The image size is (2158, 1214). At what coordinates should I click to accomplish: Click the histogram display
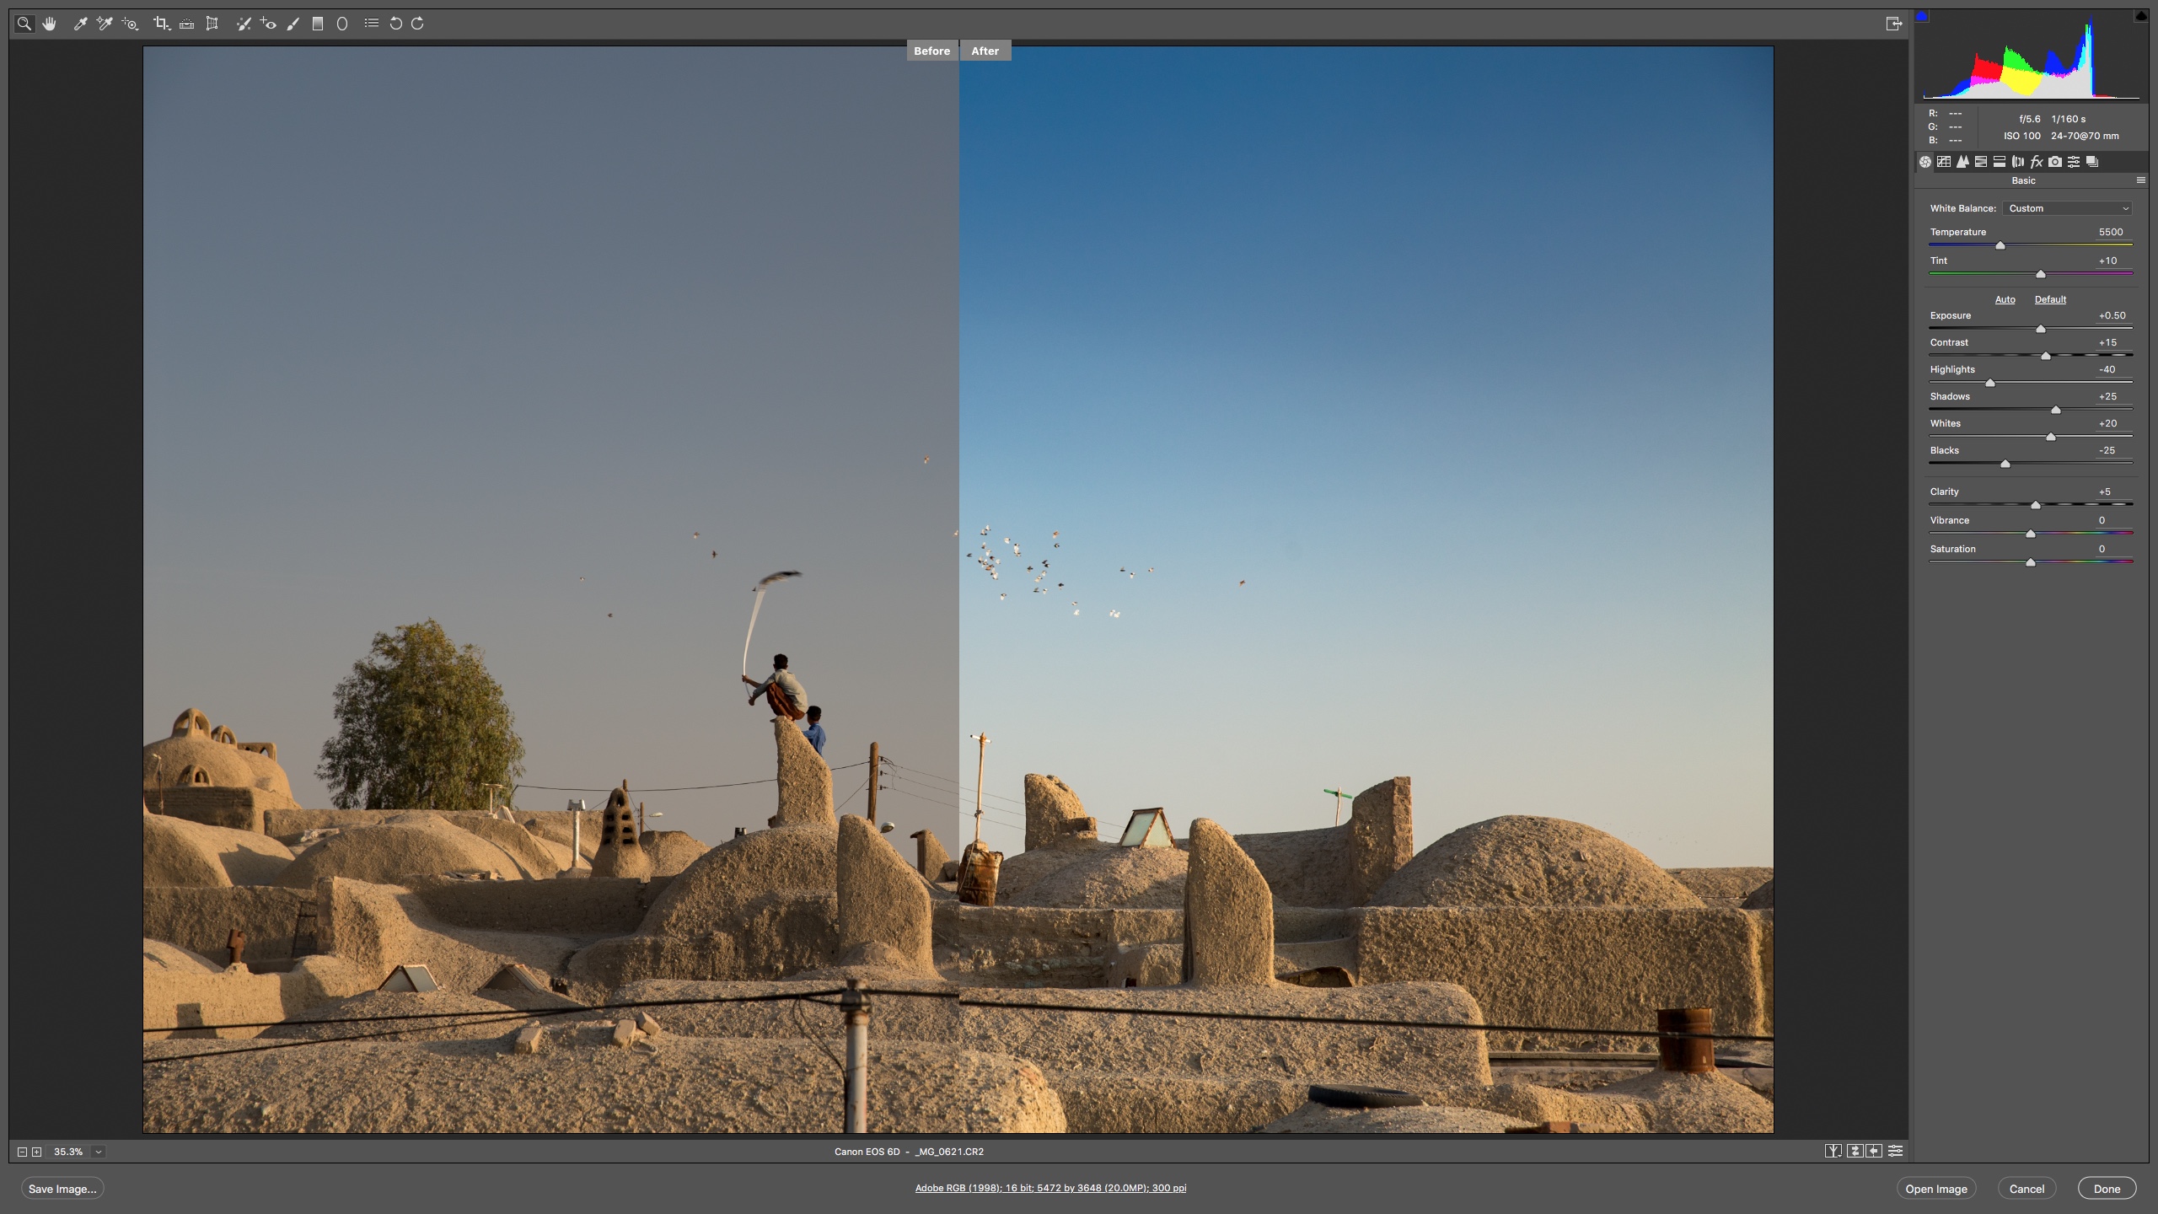tap(2032, 57)
